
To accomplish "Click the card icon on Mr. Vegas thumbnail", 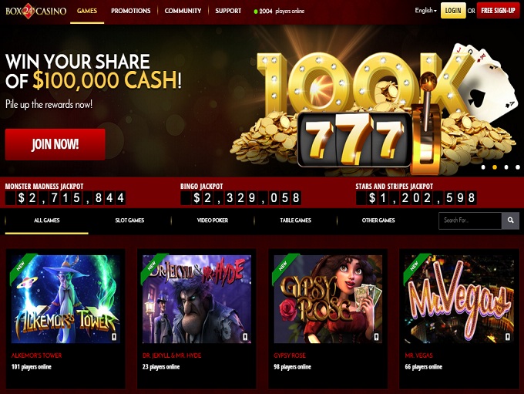I will coord(508,336).
